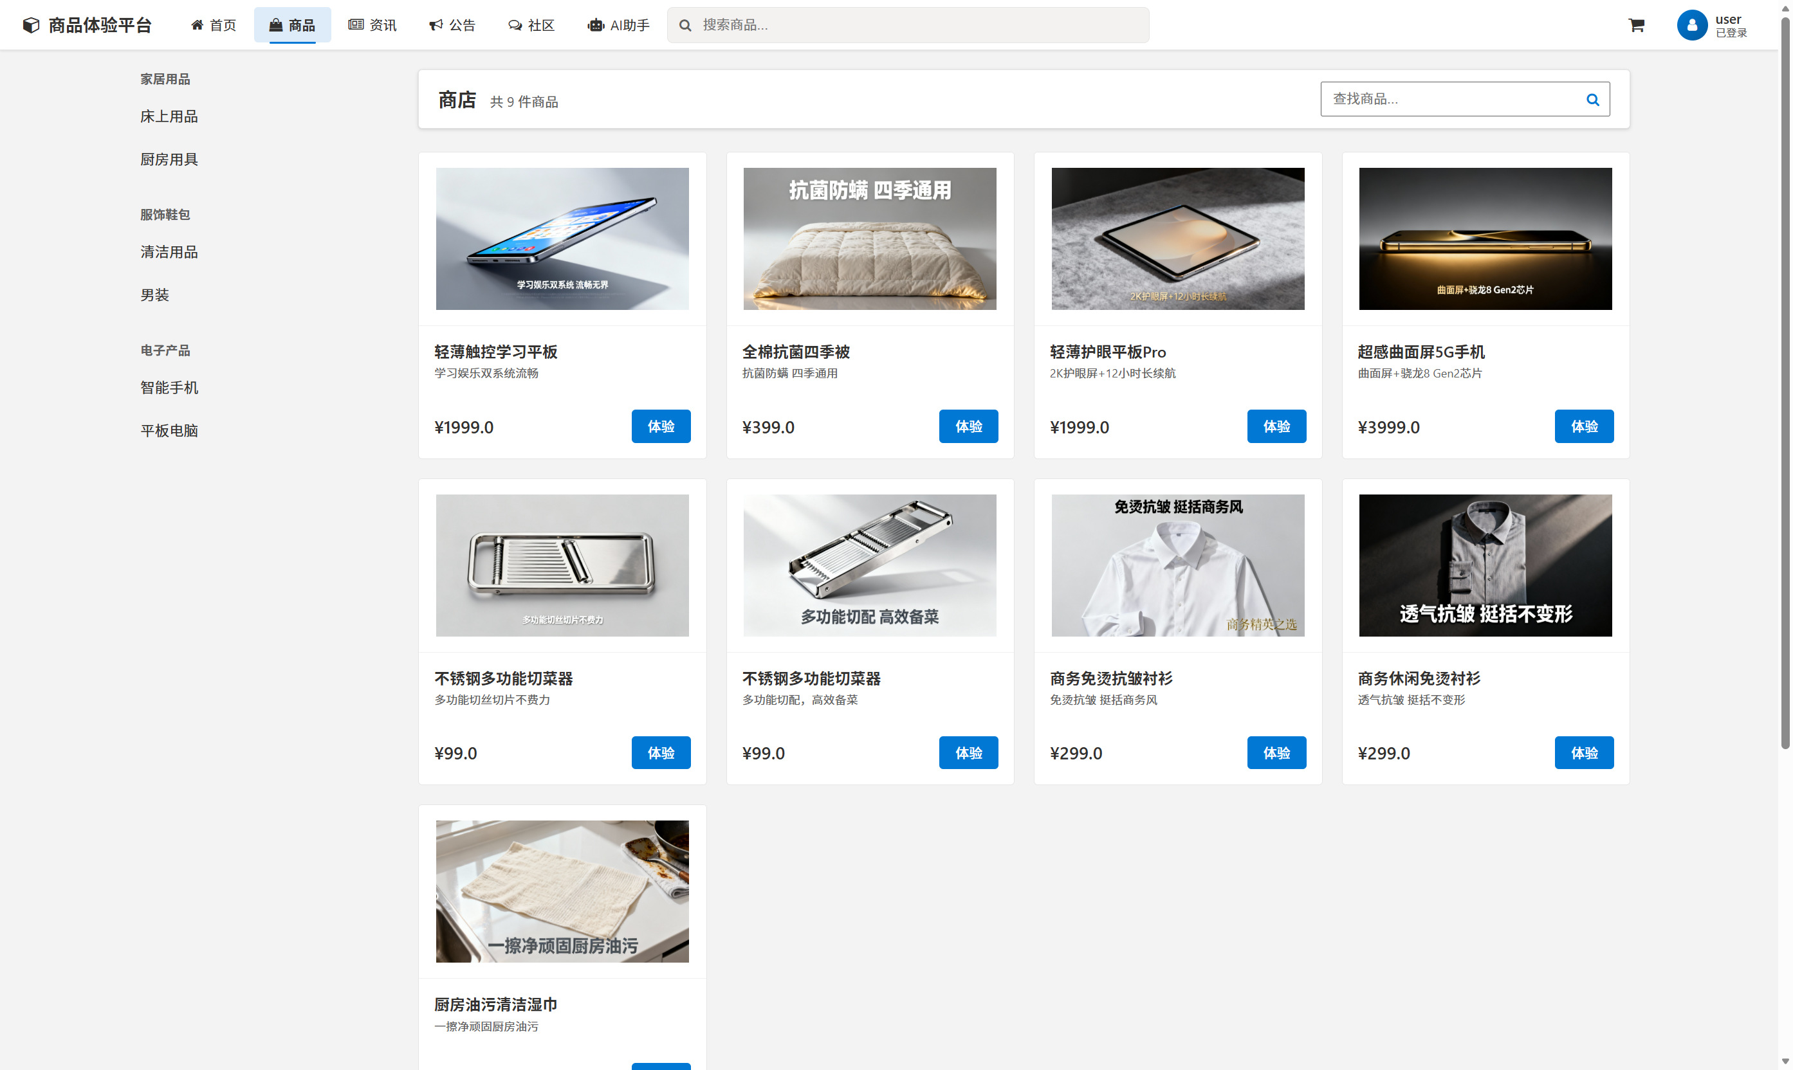The width and height of the screenshot is (1793, 1070).
Task: Click the user avatar icon
Action: (1693, 24)
